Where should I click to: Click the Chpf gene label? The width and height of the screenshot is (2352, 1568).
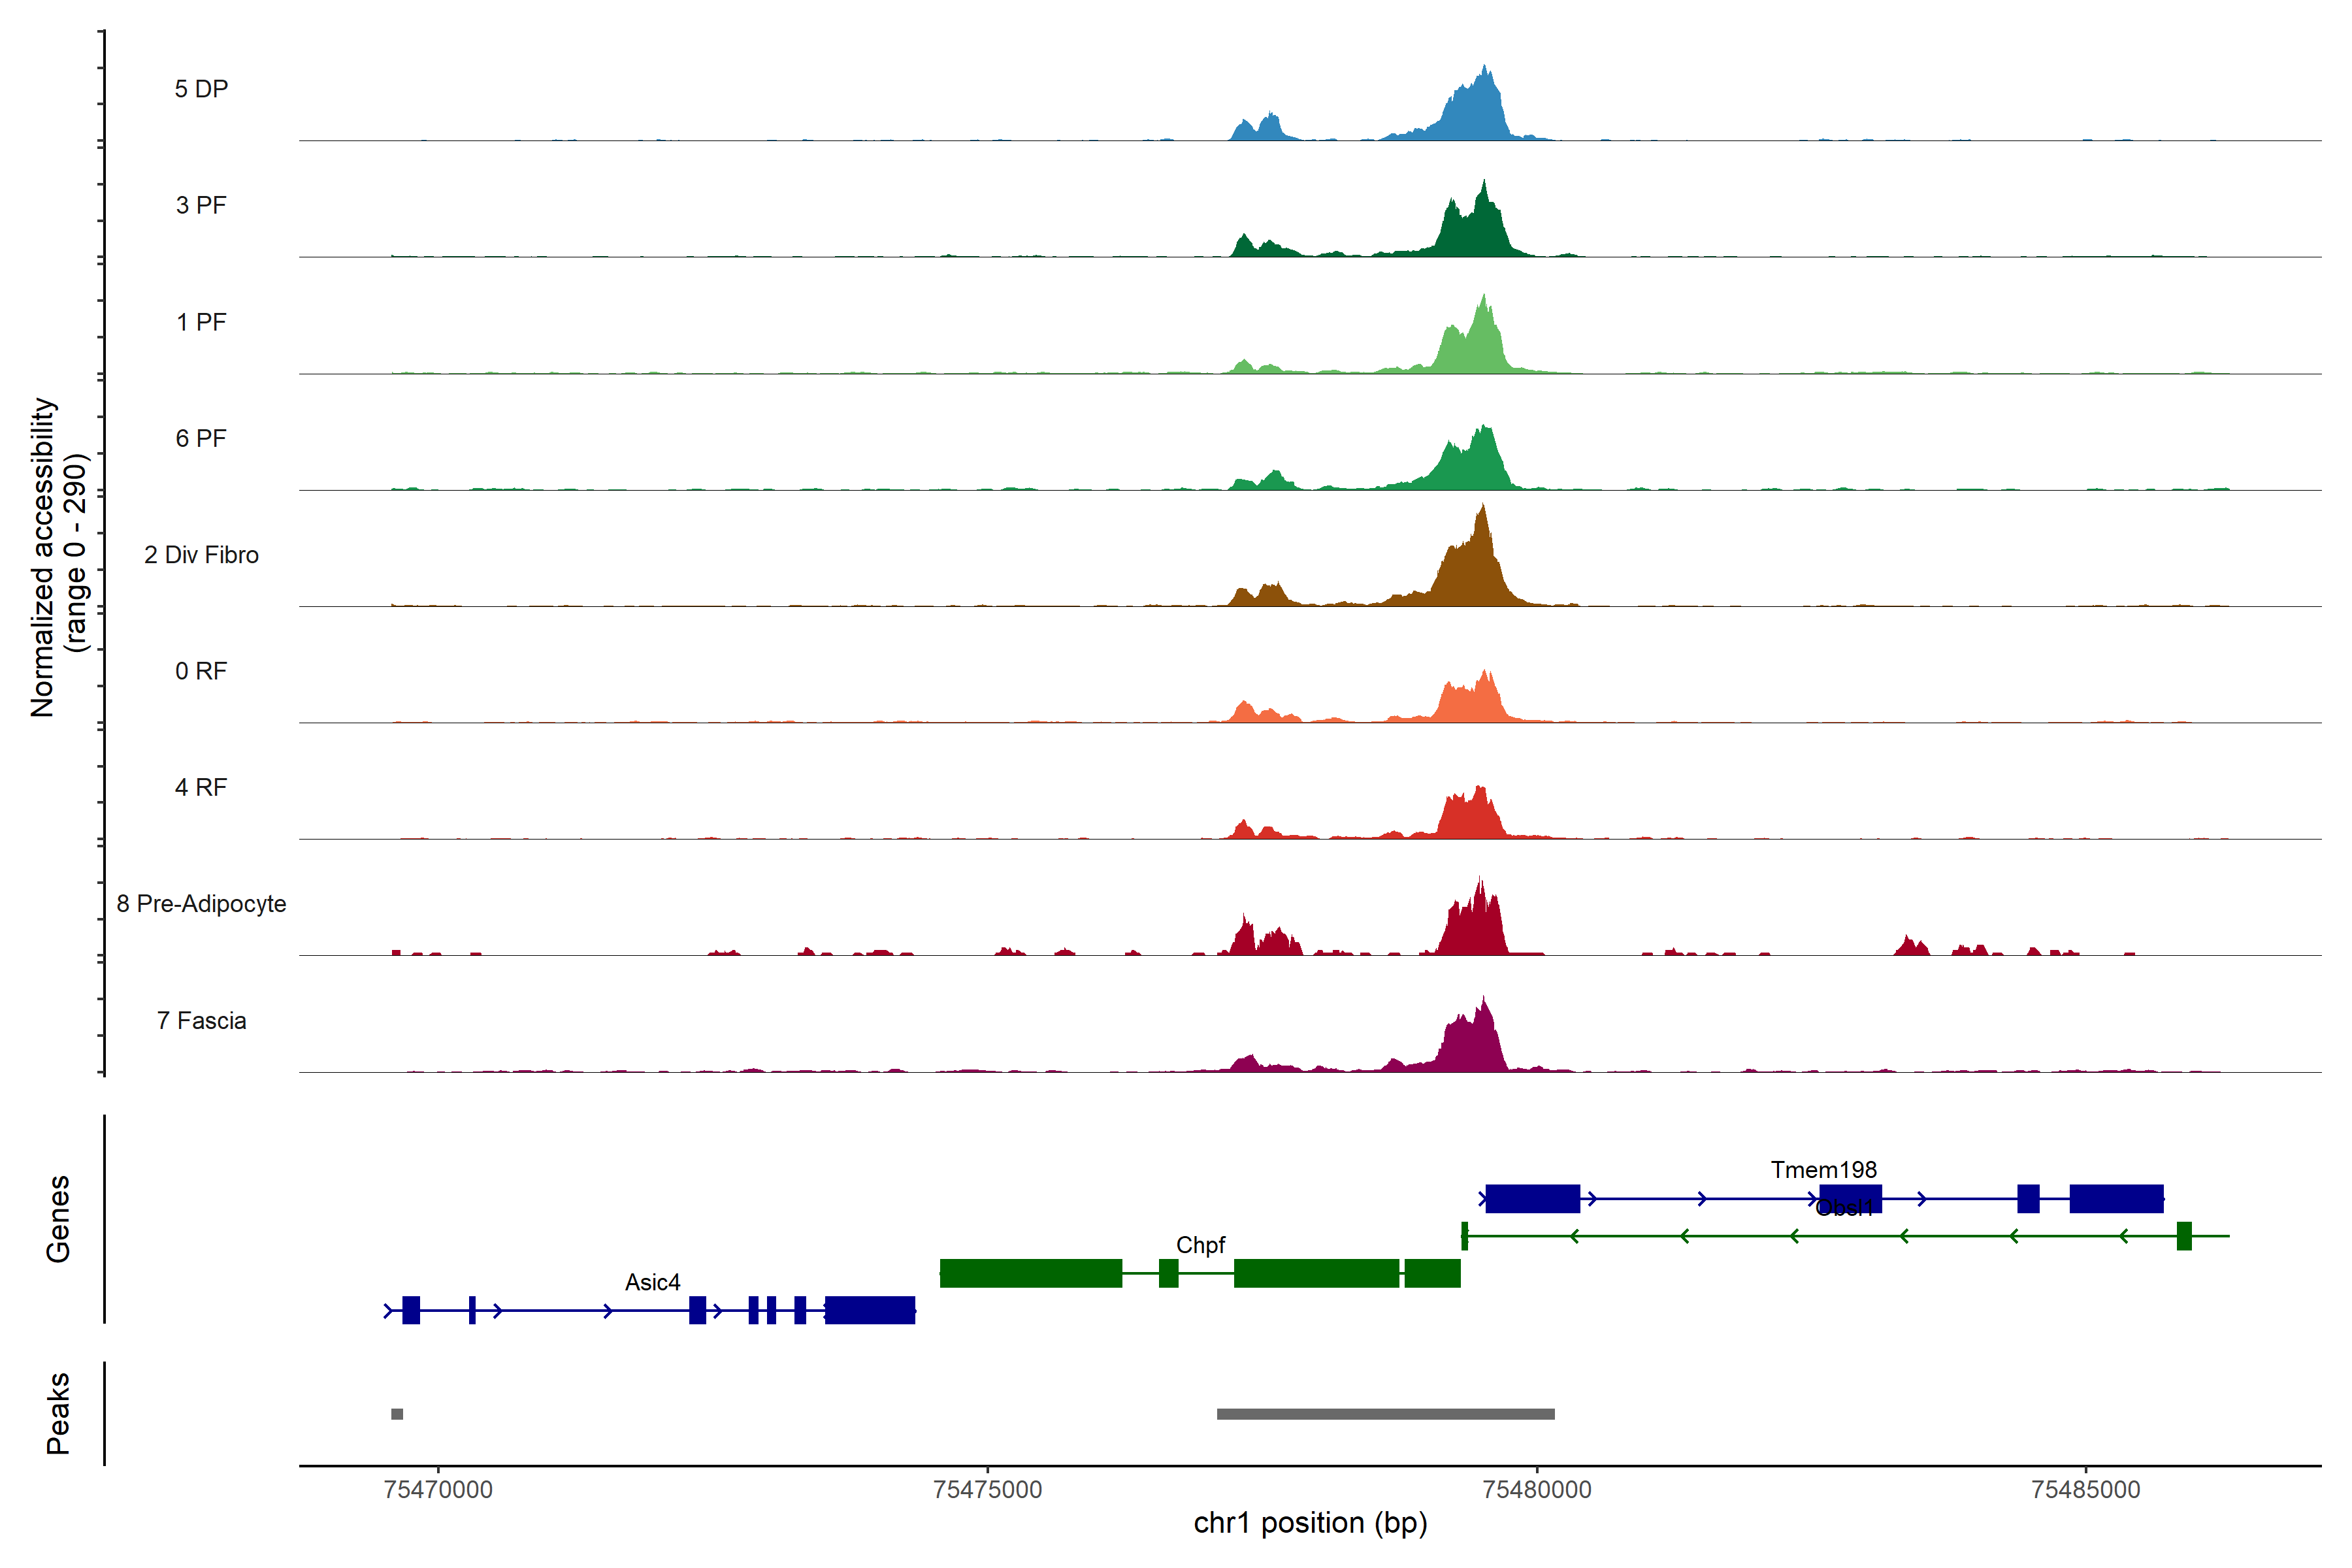[1200, 1245]
